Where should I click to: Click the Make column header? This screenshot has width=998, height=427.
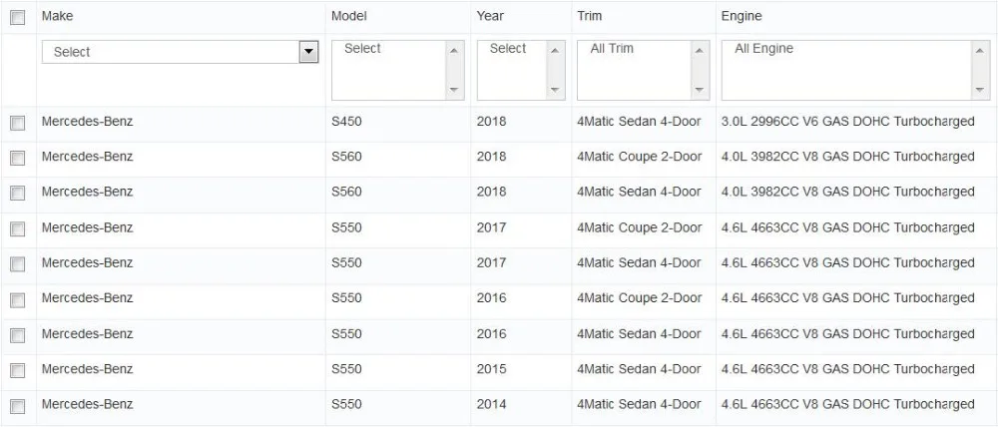(x=57, y=16)
